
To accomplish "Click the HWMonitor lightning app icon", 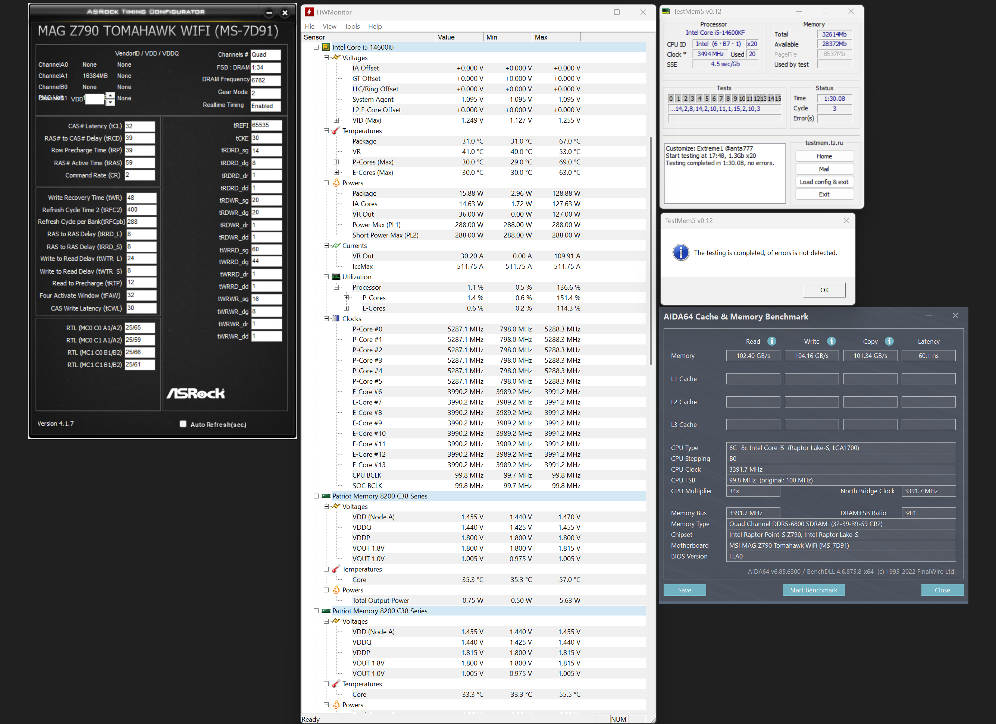I will click(x=309, y=12).
